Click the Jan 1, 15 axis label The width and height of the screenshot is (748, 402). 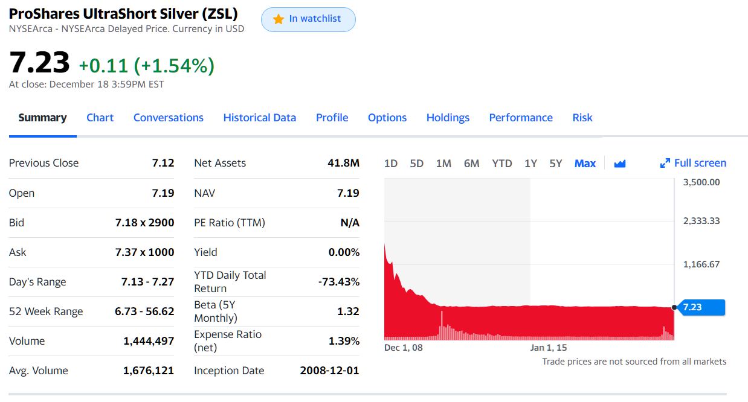(549, 348)
